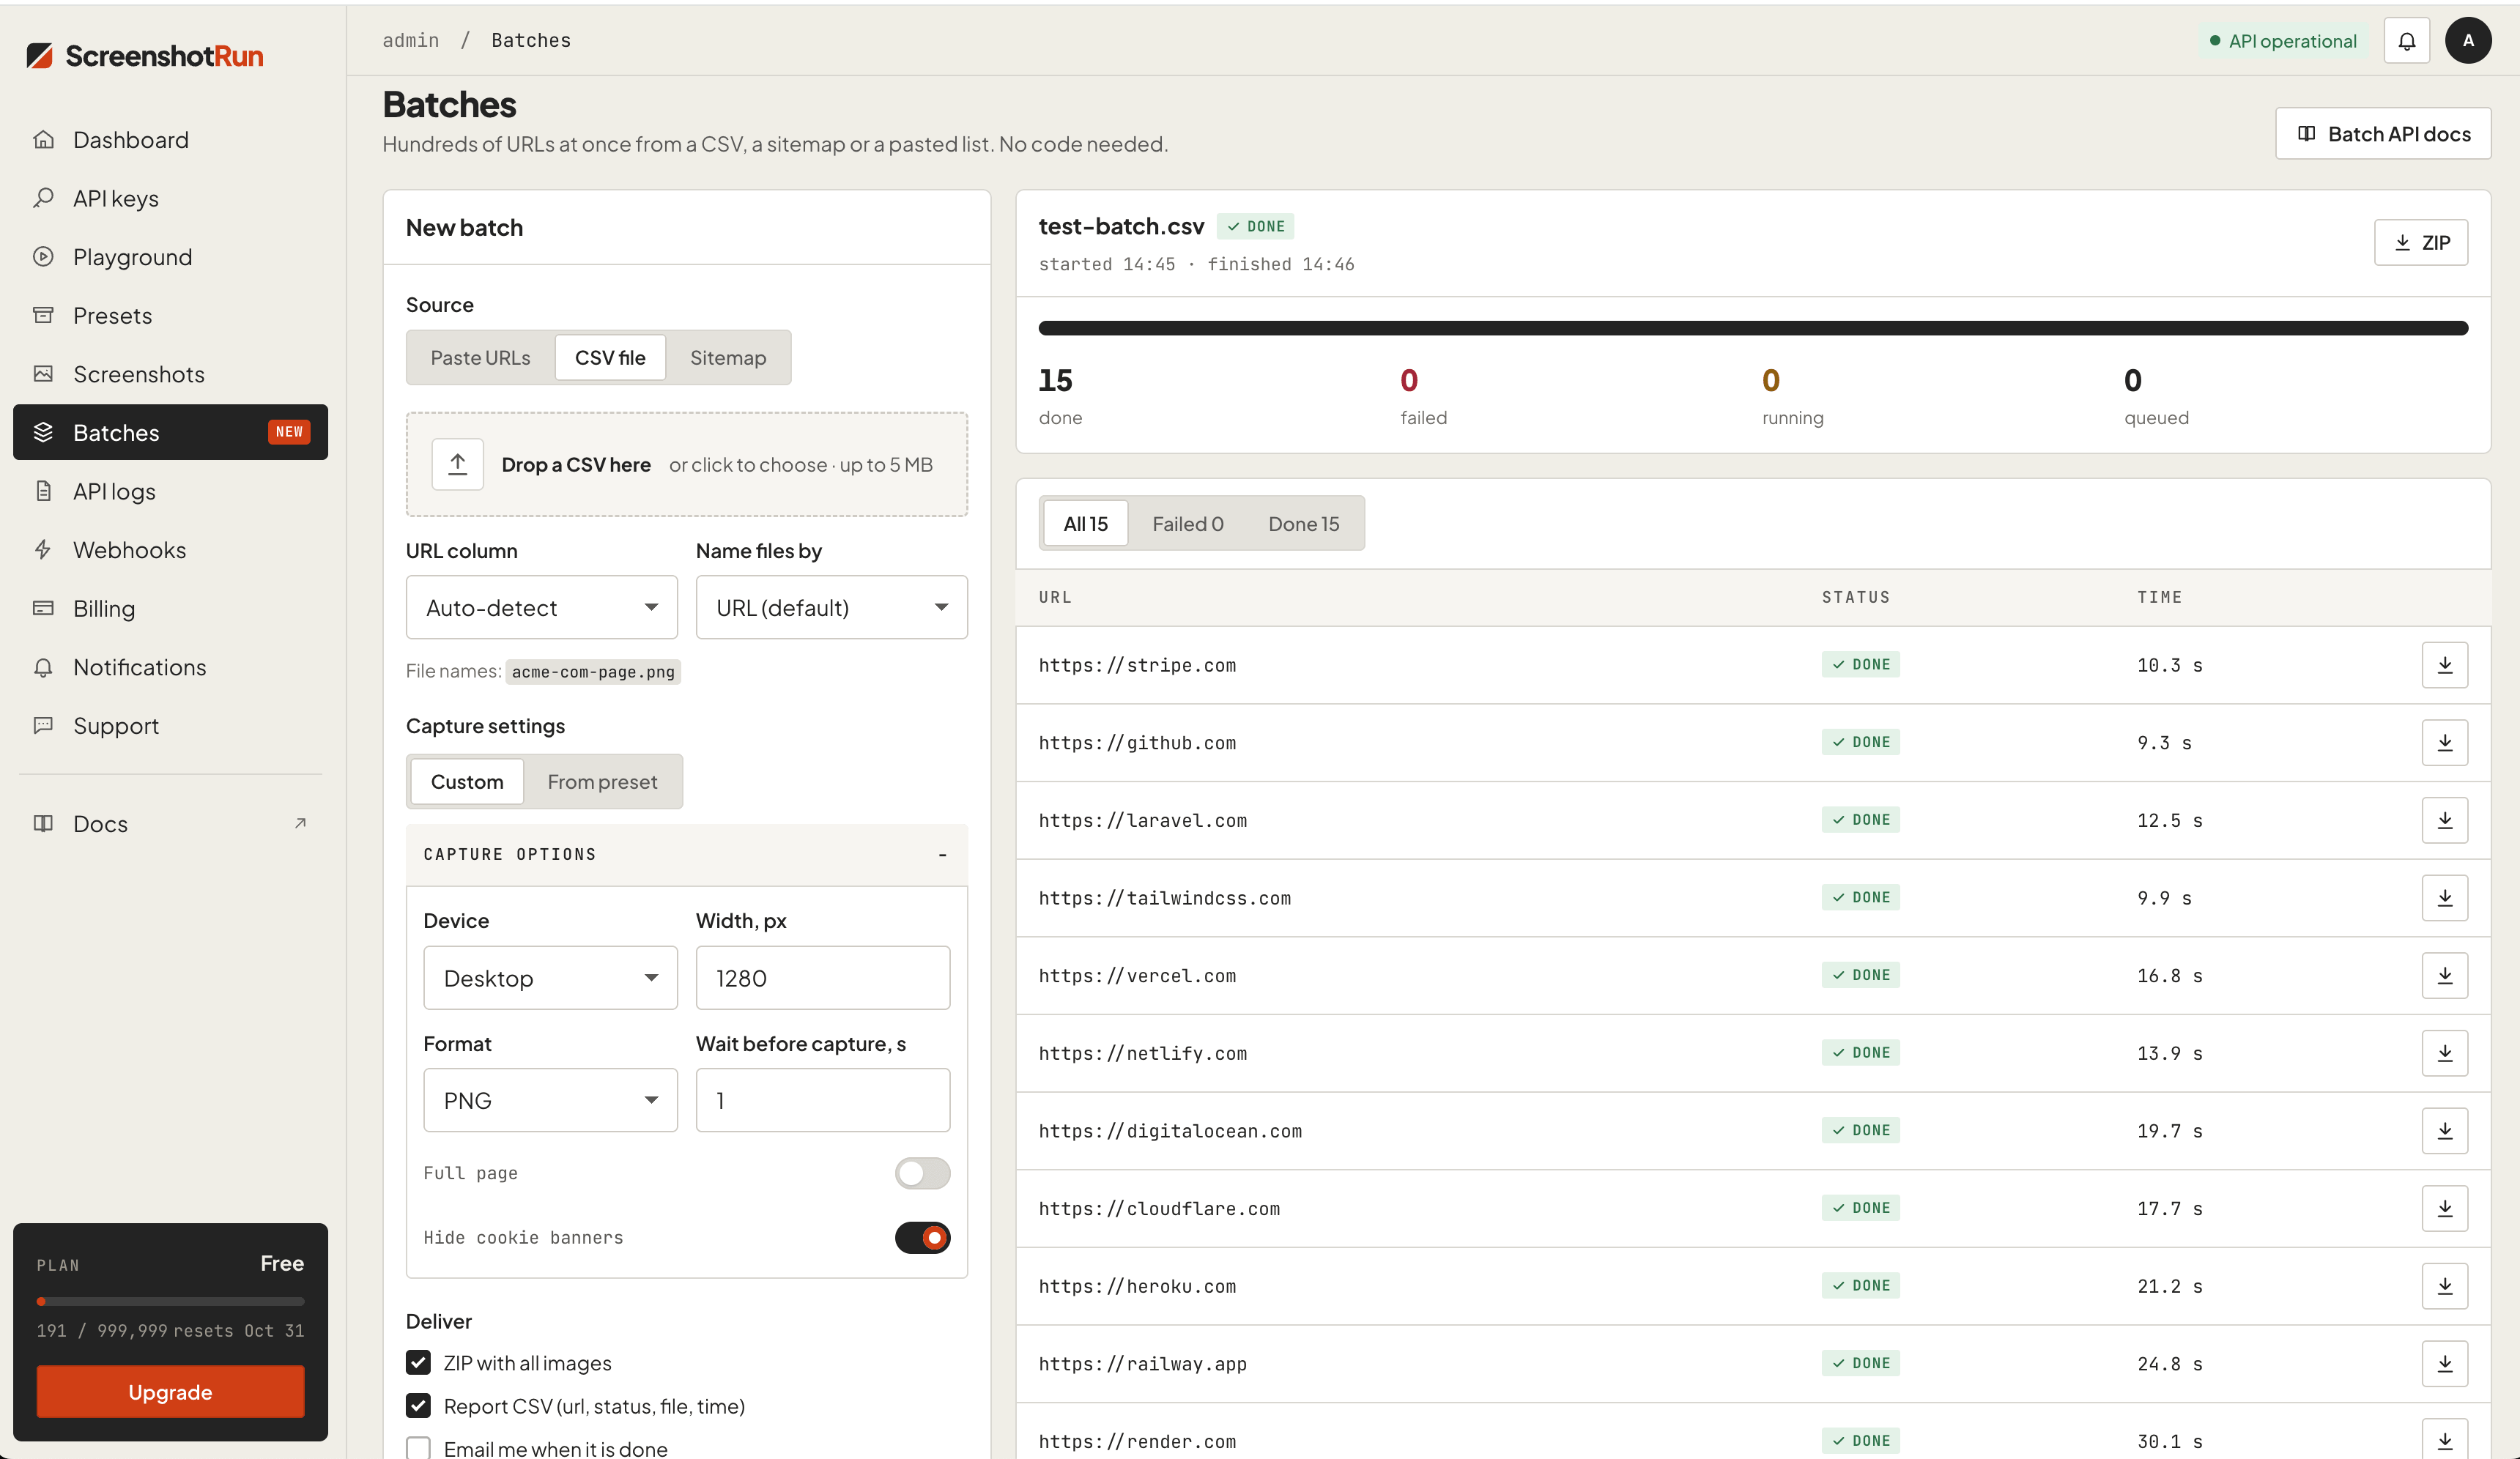Filter results by Done 15 tab

click(x=1303, y=524)
